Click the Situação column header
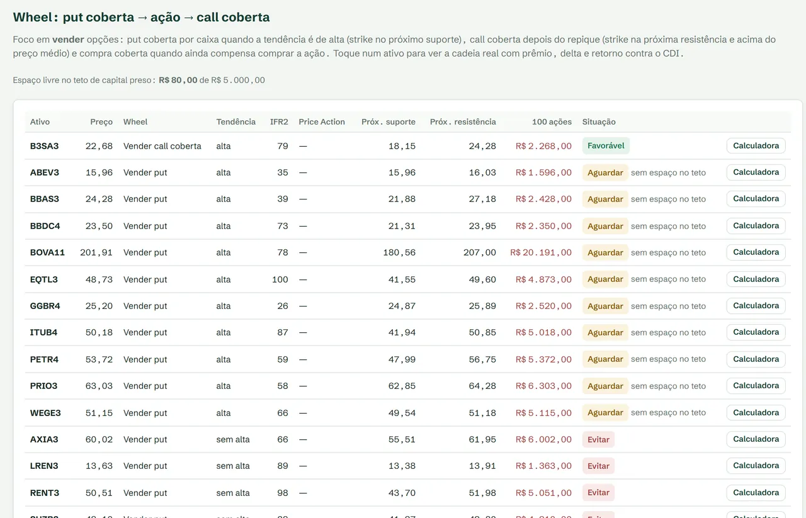This screenshot has width=806, height=518. point(599,122)
